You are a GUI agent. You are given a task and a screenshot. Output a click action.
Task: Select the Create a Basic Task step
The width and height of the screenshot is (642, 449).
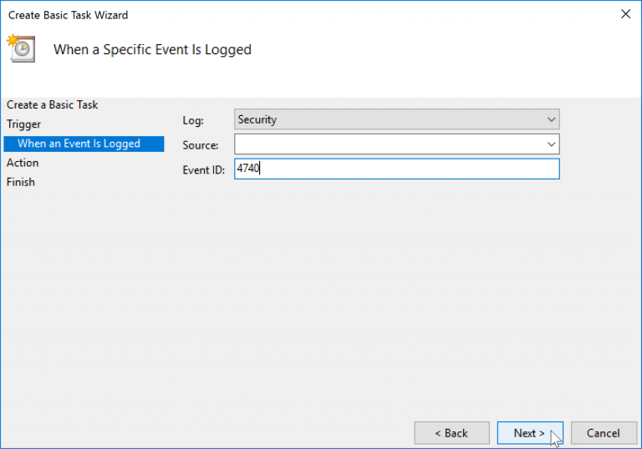click(52, 104)
